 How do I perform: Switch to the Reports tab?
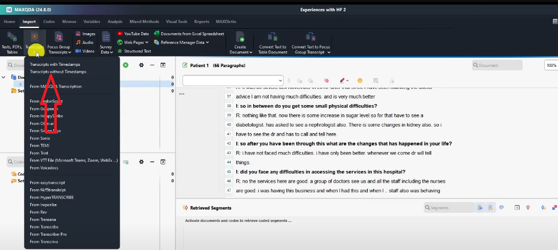point(202,21)
